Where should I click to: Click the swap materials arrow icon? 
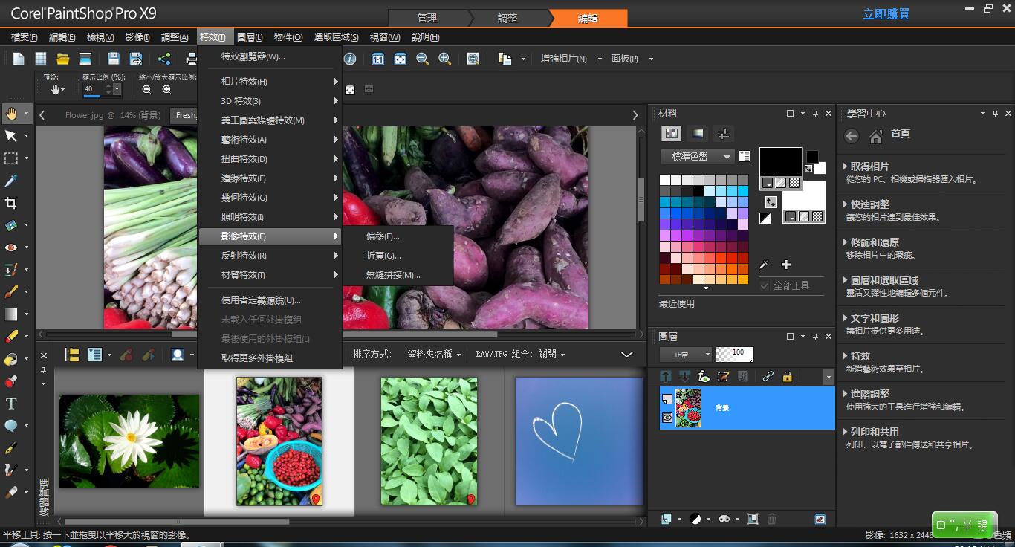[771, 201]
